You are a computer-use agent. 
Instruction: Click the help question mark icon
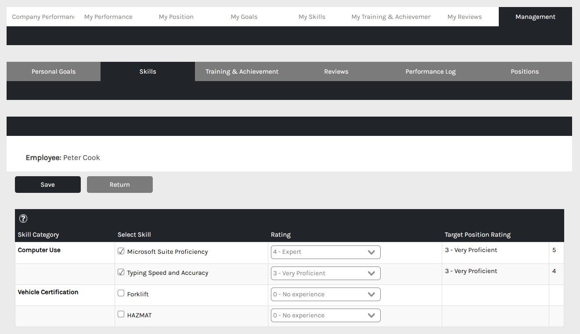pos(23,218)
